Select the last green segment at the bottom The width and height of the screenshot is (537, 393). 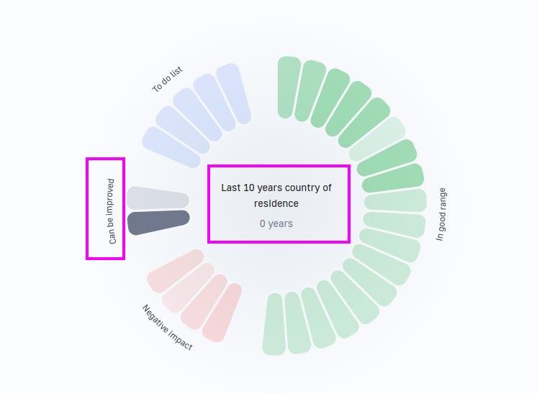click(274, 325)
